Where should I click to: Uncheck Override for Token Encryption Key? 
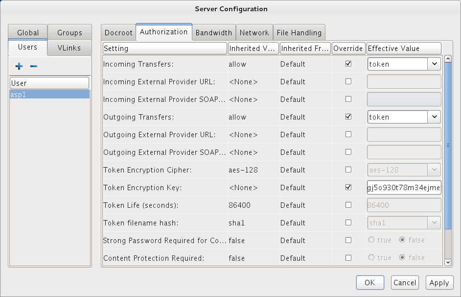pyautogui.click(x=348, y=187)
